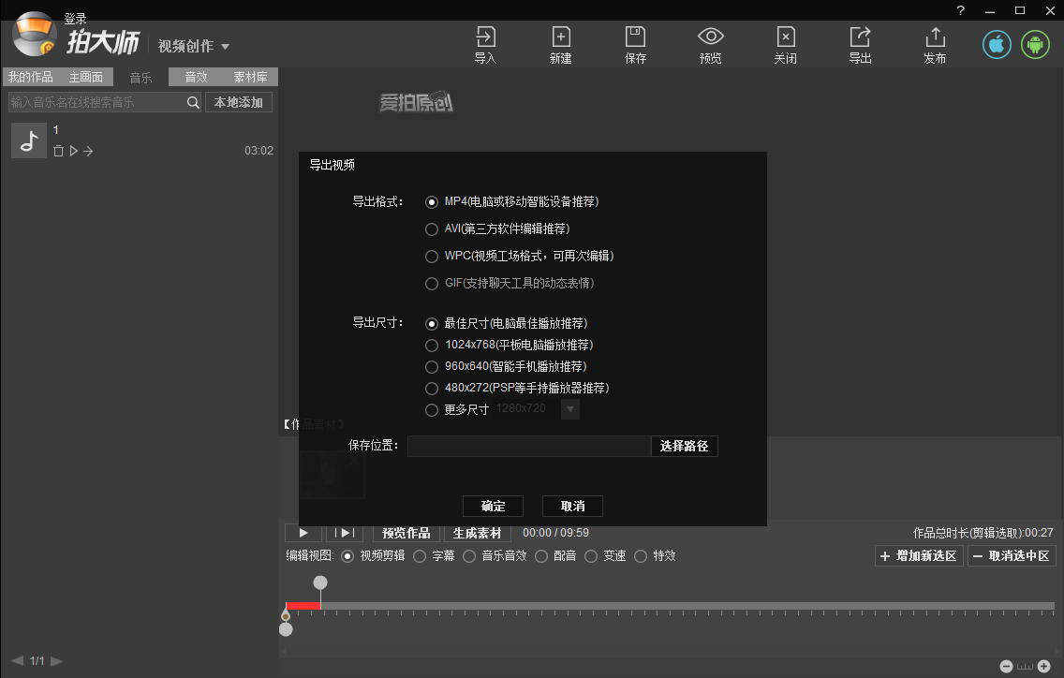Viewport: 1064px width, 678px height.
Task: Confirm export with the 确定 button
Action: [493, 506]
